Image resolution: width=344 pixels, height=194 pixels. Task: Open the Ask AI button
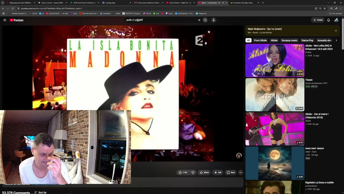point(218,172)
